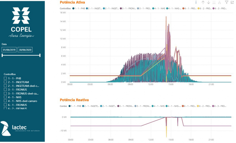Viewport: 236px width, 143px height.
Task: Click the COPEL logo
Action: [x=21, y=22]
